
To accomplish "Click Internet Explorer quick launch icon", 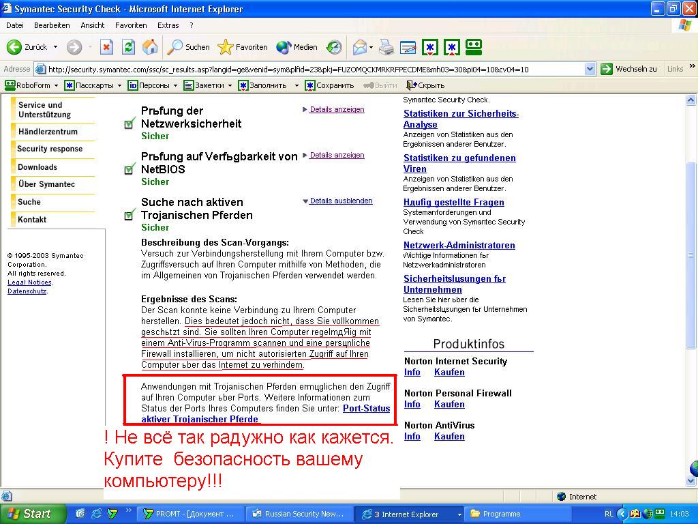I will pos(96,514).
